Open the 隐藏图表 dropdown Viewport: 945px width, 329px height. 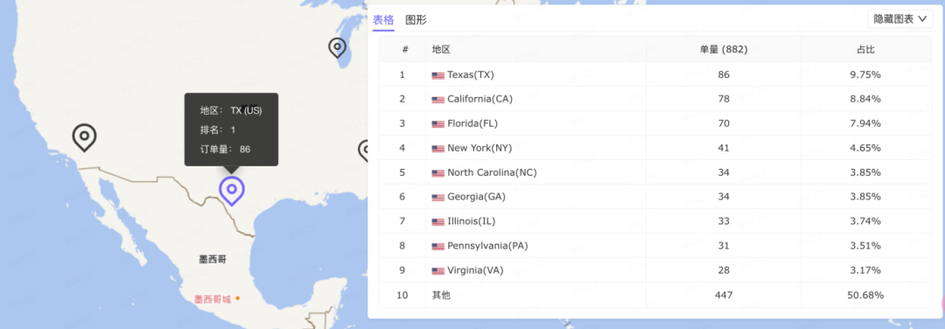tap(900, 19)
